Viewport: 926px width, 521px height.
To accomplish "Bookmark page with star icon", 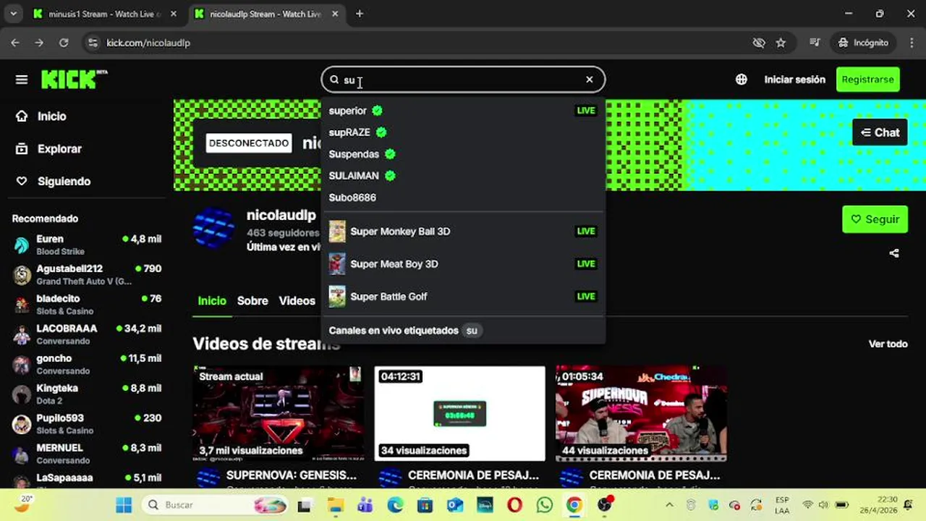I will (781, 43).
